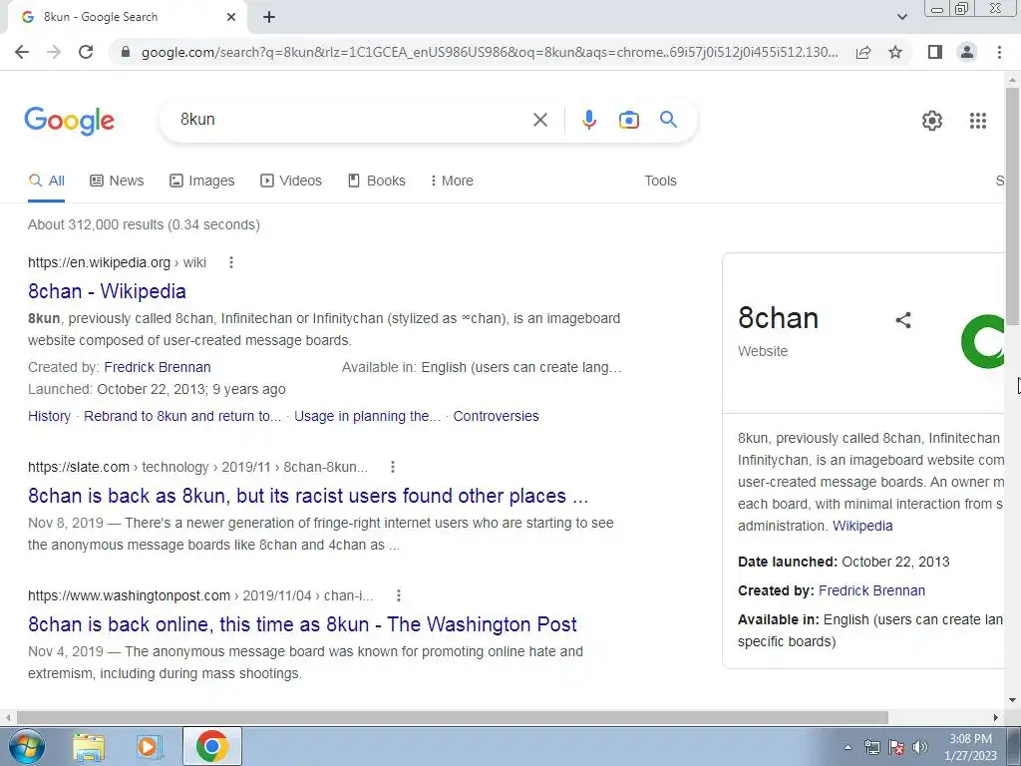This screenshot has height=766, width=1021.
Task: Select the All results tab
Action: pyautogui.click(x=46, y=181)
